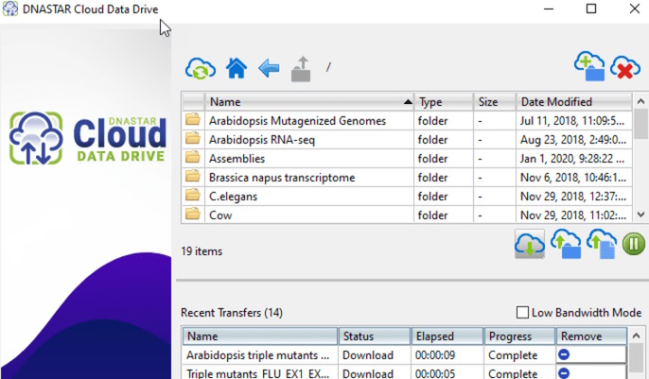Pause transfers with the green pause button
The image size is (649, 379).
pos(633,244)
